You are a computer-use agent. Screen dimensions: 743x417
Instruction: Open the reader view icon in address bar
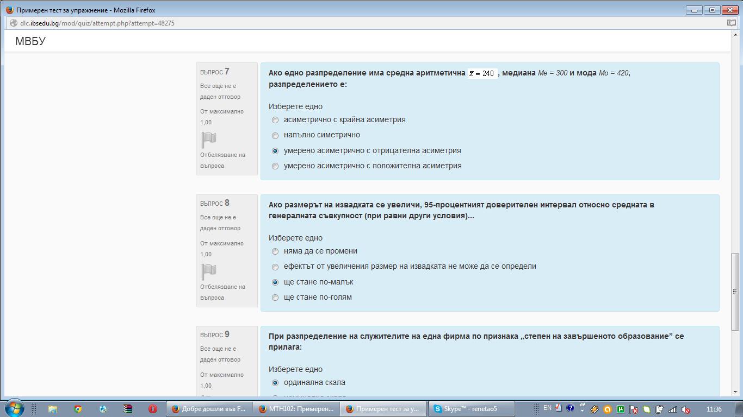tap(732, 23)
